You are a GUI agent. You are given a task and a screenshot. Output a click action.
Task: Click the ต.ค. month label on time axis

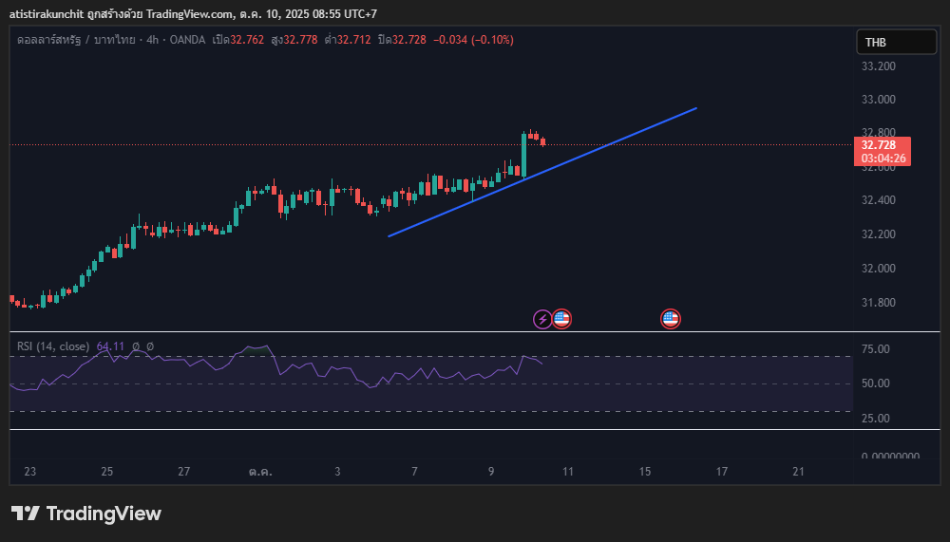pos(260,472)
